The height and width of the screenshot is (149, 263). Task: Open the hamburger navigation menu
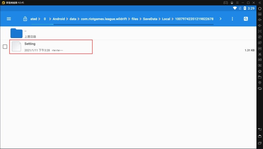pyautogui.click(x=9, y=19)
